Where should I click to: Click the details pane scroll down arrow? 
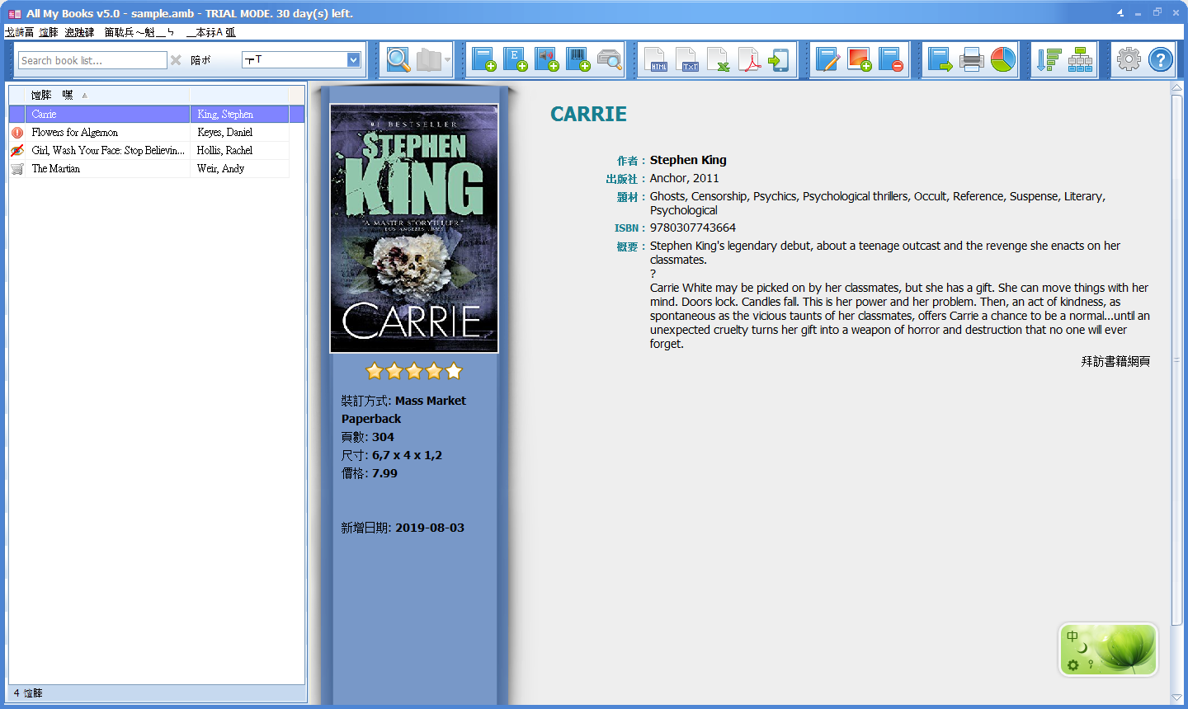1176,697
